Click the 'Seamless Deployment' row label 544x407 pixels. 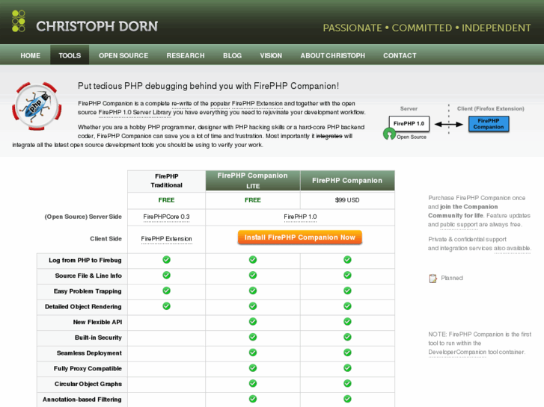(x=89, y=353)
